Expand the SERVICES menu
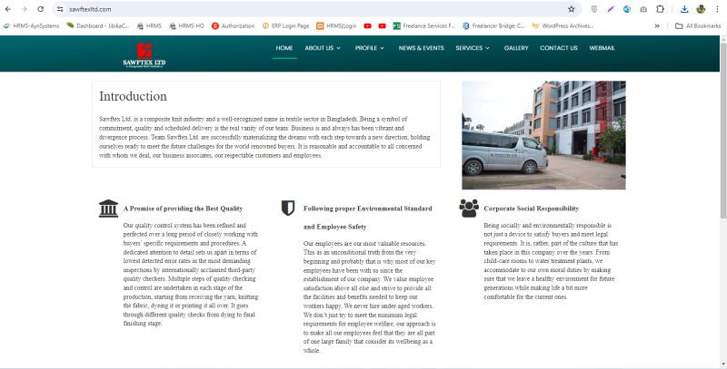 pyautogui.click(x=473, y=48)
